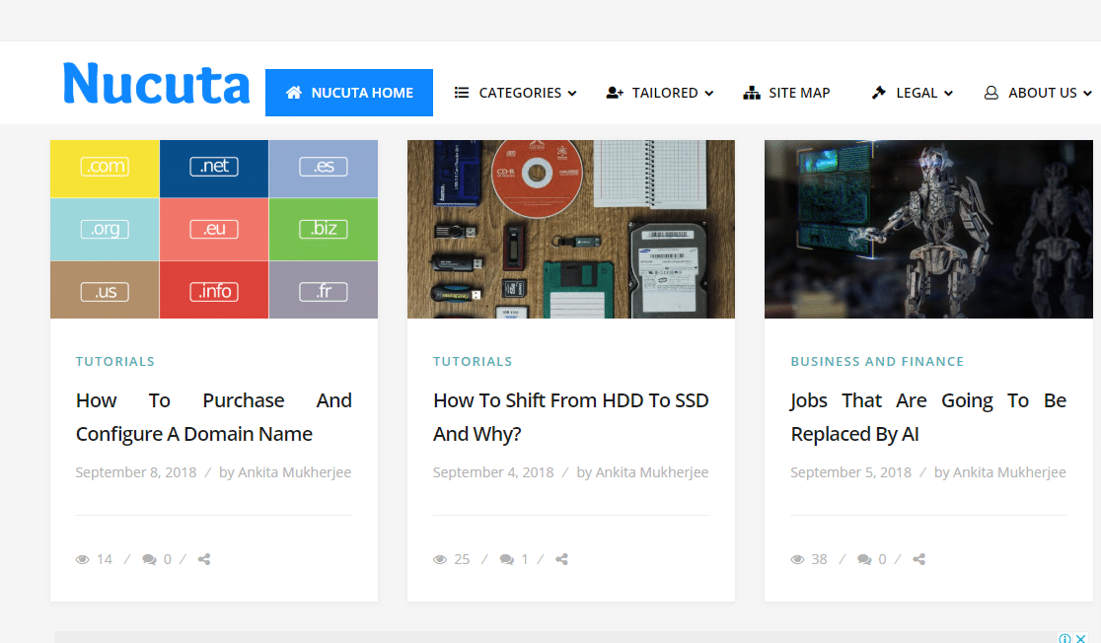Open the Jobs Replaced By AI article title

pos(927,417)
